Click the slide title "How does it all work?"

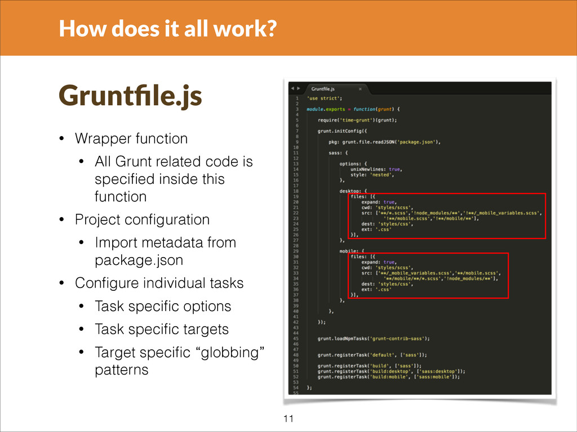[x=168, y=29]
